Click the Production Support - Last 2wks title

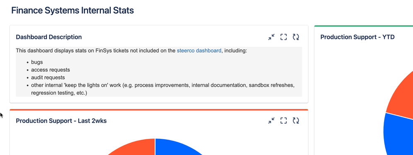click(x=61, y=121)
